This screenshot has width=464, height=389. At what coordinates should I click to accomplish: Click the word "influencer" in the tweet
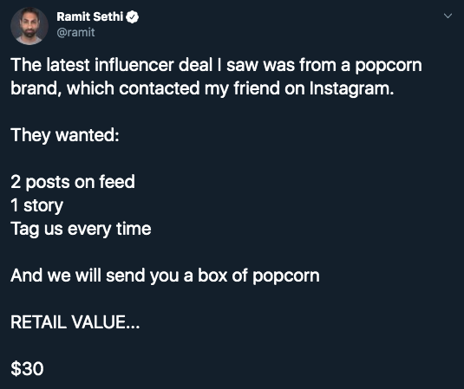point(134,65)
